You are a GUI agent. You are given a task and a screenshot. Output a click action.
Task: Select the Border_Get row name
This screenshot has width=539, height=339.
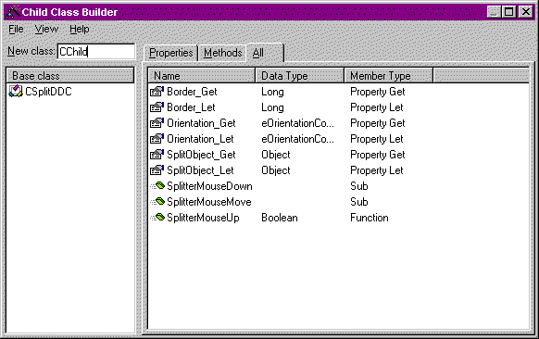(192, 92)
